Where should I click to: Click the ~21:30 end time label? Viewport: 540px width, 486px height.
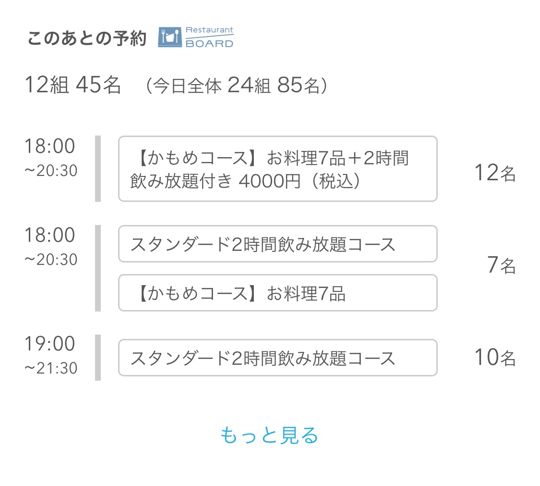click(51, 368)
